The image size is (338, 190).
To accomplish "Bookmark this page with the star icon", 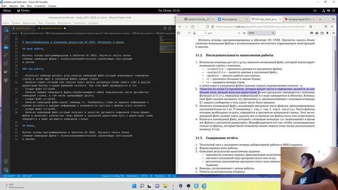I will pyautogui.click(x=311, y=27).
